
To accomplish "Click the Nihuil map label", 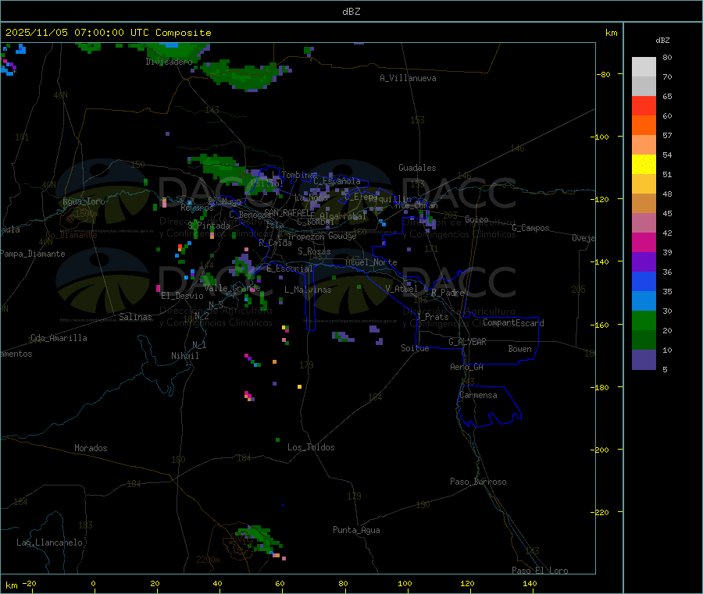I will point(185,356).
